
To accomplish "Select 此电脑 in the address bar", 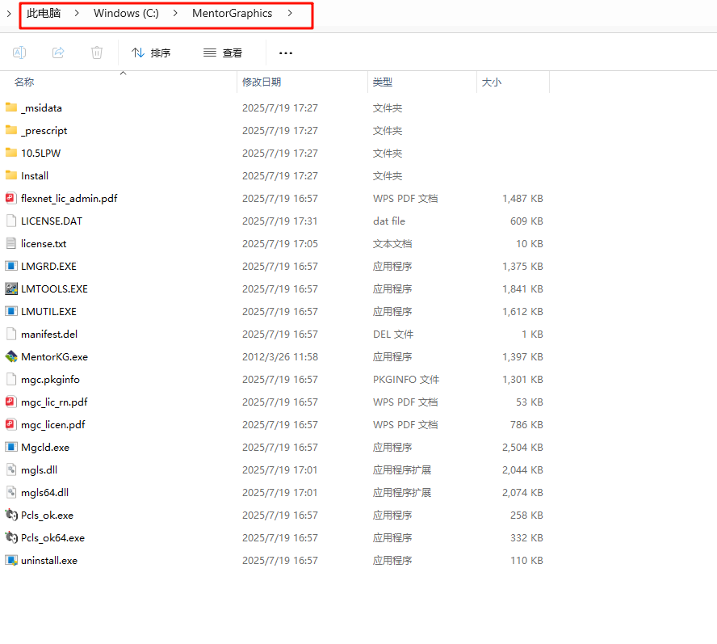I will pyautogui.click(x=44, y=13).
